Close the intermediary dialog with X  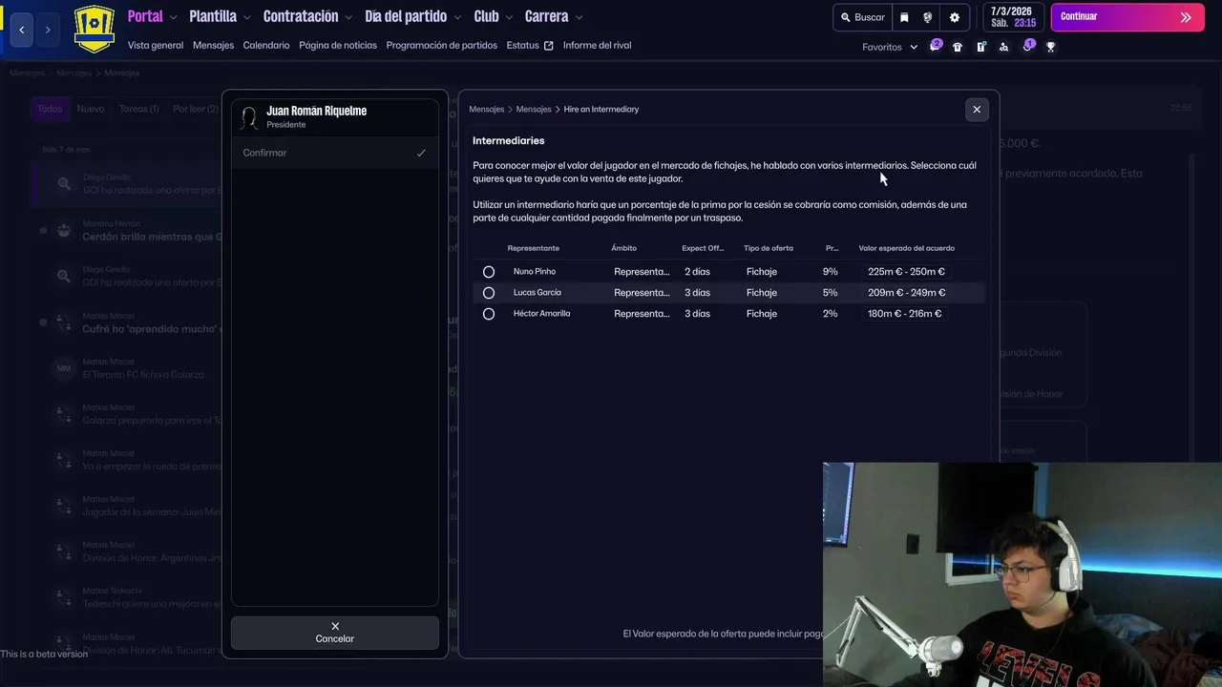pos(977,110)
